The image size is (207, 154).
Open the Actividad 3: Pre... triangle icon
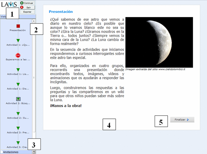pyautogui.click(x=18, y=128)
